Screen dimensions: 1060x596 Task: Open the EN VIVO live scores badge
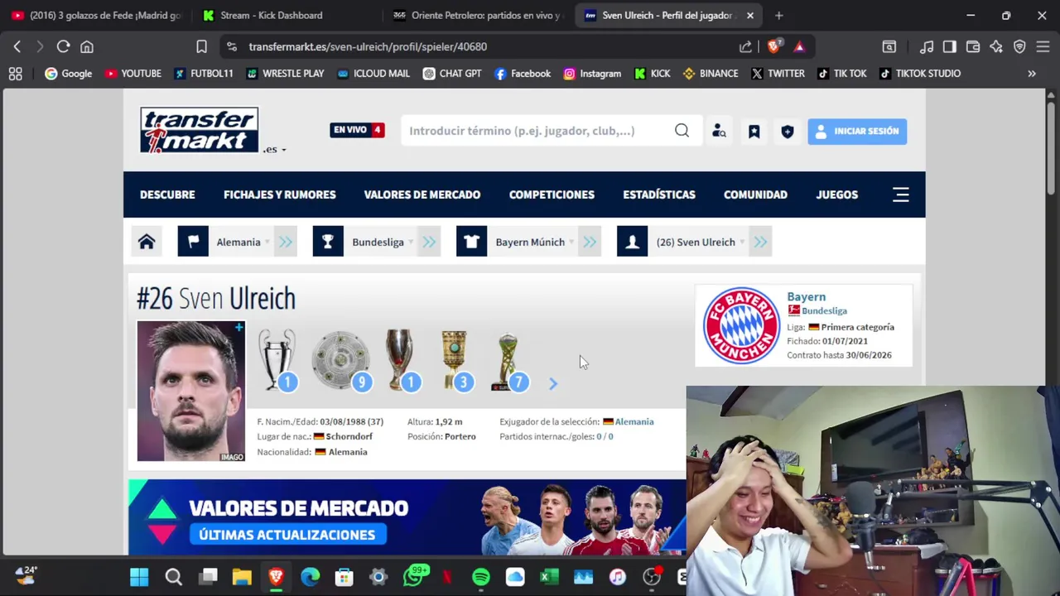357,130
